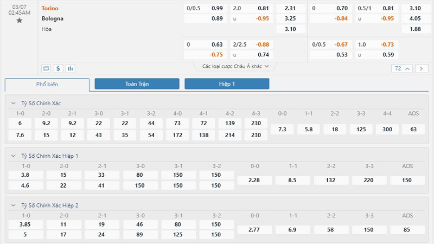The image size is (434, 244).
Task: Pick full-match 0-1 score odds 7.6
Action: click(x=20, y=135)
